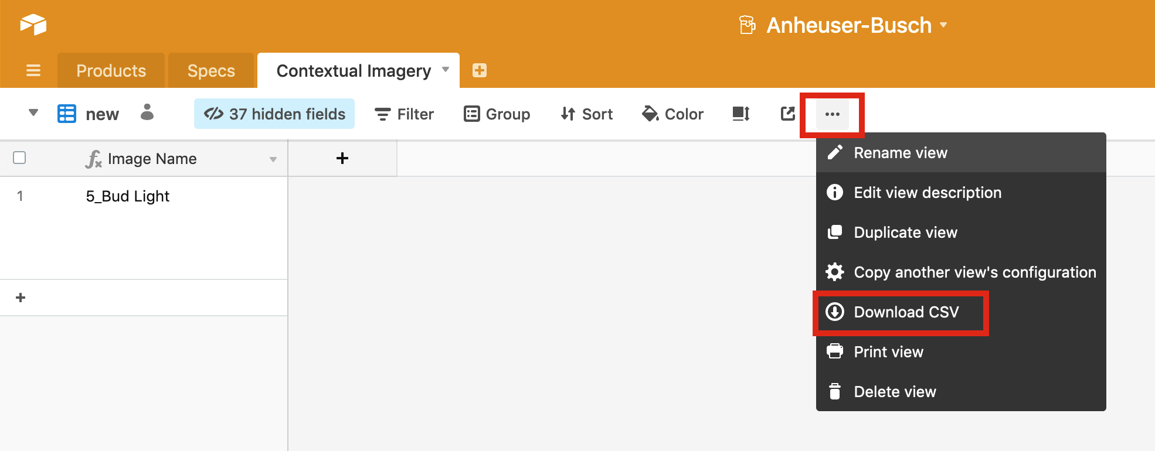Screen dimensions: 1155x451
Task: Select row number 1
Action: click(x=20, y=196)
